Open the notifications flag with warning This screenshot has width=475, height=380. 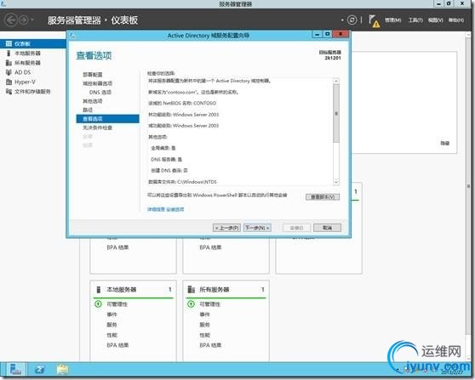coord(374,21)
